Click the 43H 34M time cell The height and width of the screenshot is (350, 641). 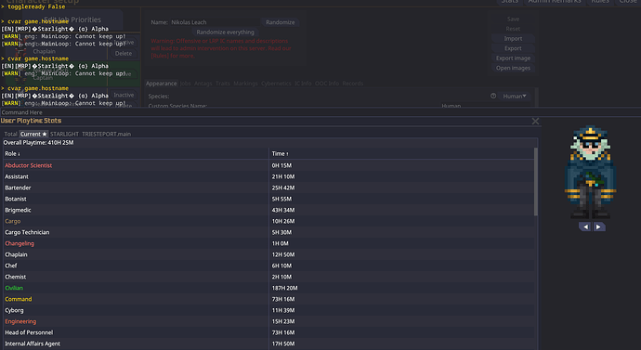pyautogui.click(x=283, y=210)
